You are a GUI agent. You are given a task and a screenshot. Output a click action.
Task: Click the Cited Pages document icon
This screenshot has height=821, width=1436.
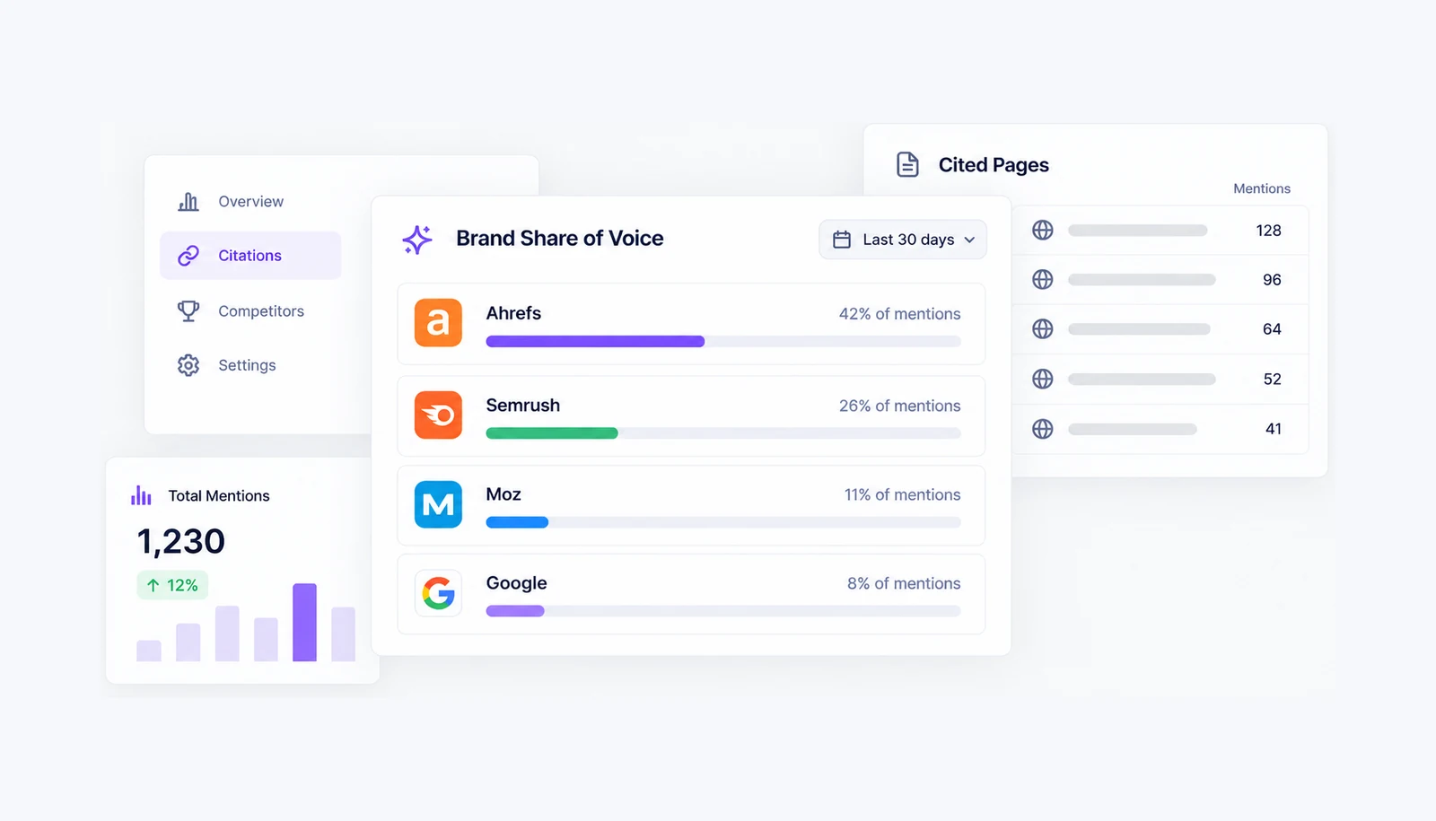907,164
